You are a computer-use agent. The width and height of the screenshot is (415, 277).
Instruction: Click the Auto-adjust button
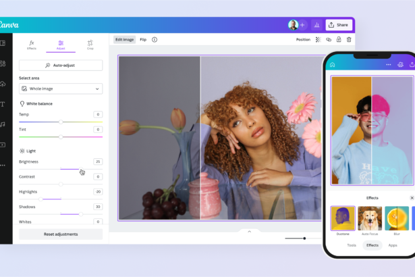[61, 66]
